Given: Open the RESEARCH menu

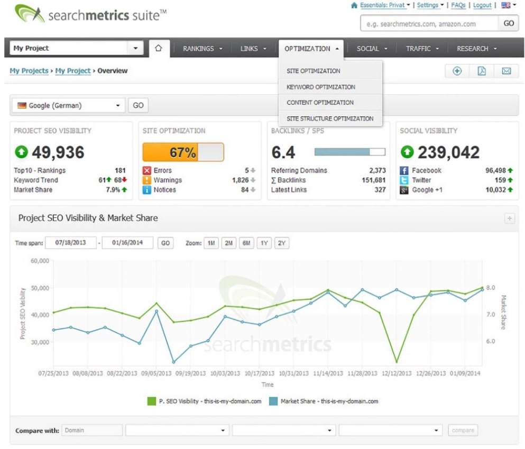Looking at the screenshot, I should tap(476, 49).
